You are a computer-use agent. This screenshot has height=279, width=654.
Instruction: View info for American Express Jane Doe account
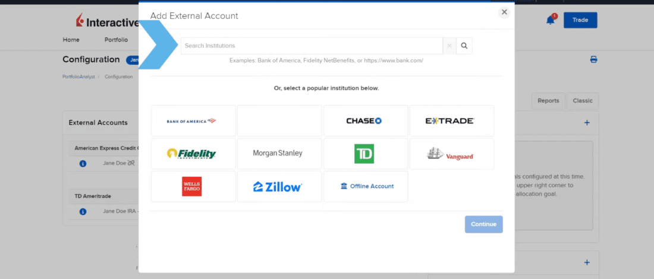coord(83,163)
